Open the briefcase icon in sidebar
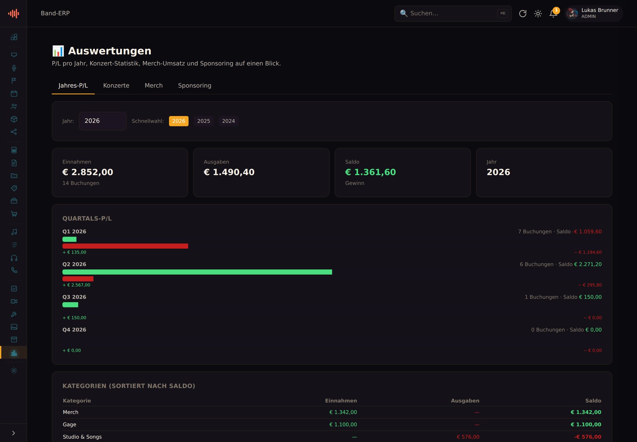Image resolution: width=637 pixels, height=442 pixels. point(14,201)
